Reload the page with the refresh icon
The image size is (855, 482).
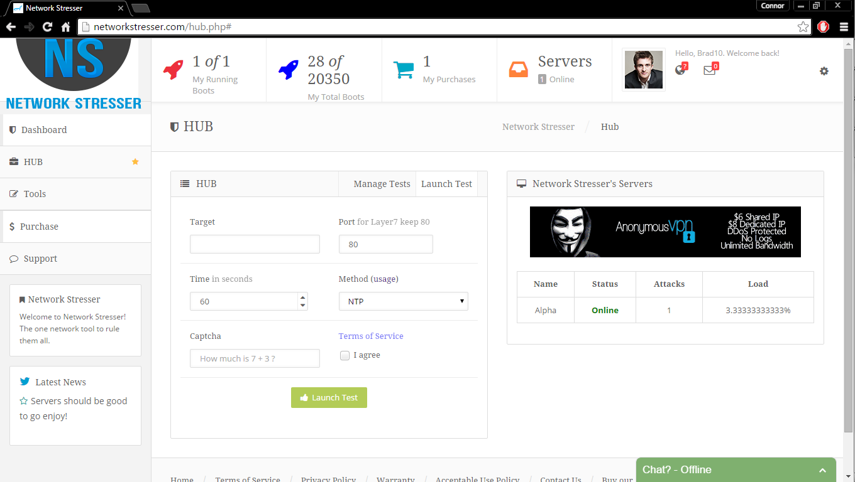(47, 27)
